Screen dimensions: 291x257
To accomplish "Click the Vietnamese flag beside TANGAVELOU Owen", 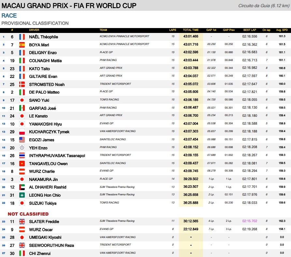I will 22,163.
